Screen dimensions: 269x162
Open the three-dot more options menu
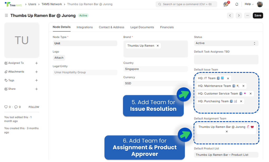[247, 15]
